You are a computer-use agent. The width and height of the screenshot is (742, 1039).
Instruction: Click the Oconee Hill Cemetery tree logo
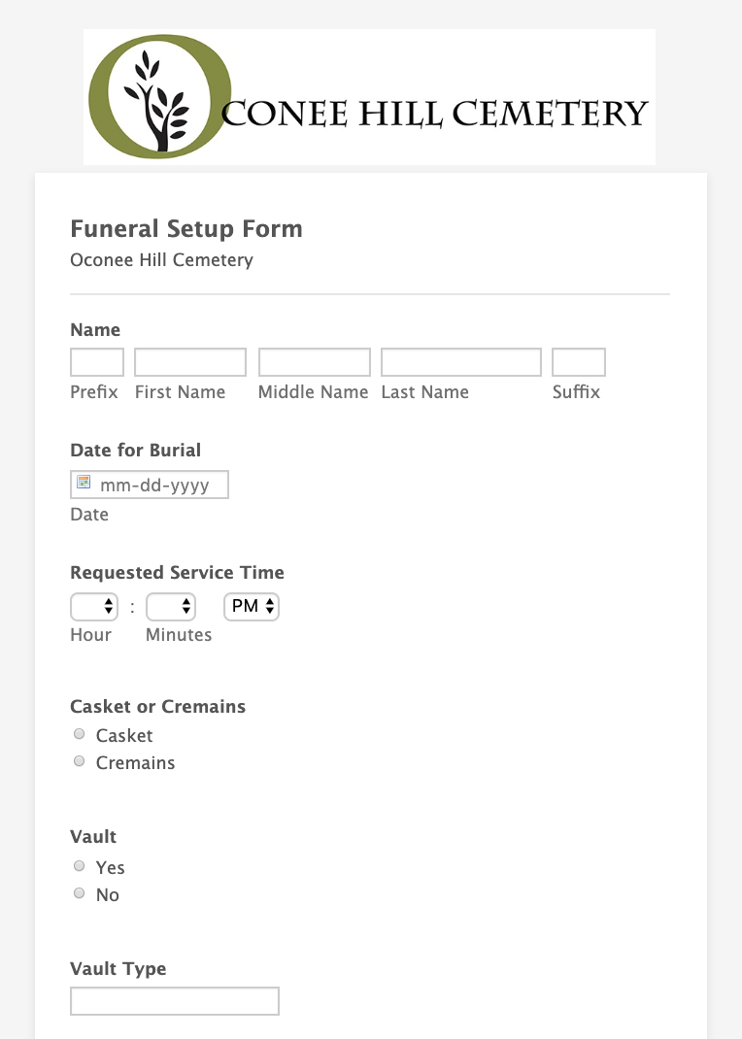point(159,97)
